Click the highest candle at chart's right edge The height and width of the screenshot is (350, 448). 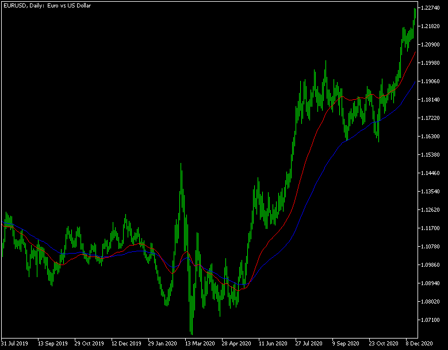pyautogui.click(x=415, y=9)
